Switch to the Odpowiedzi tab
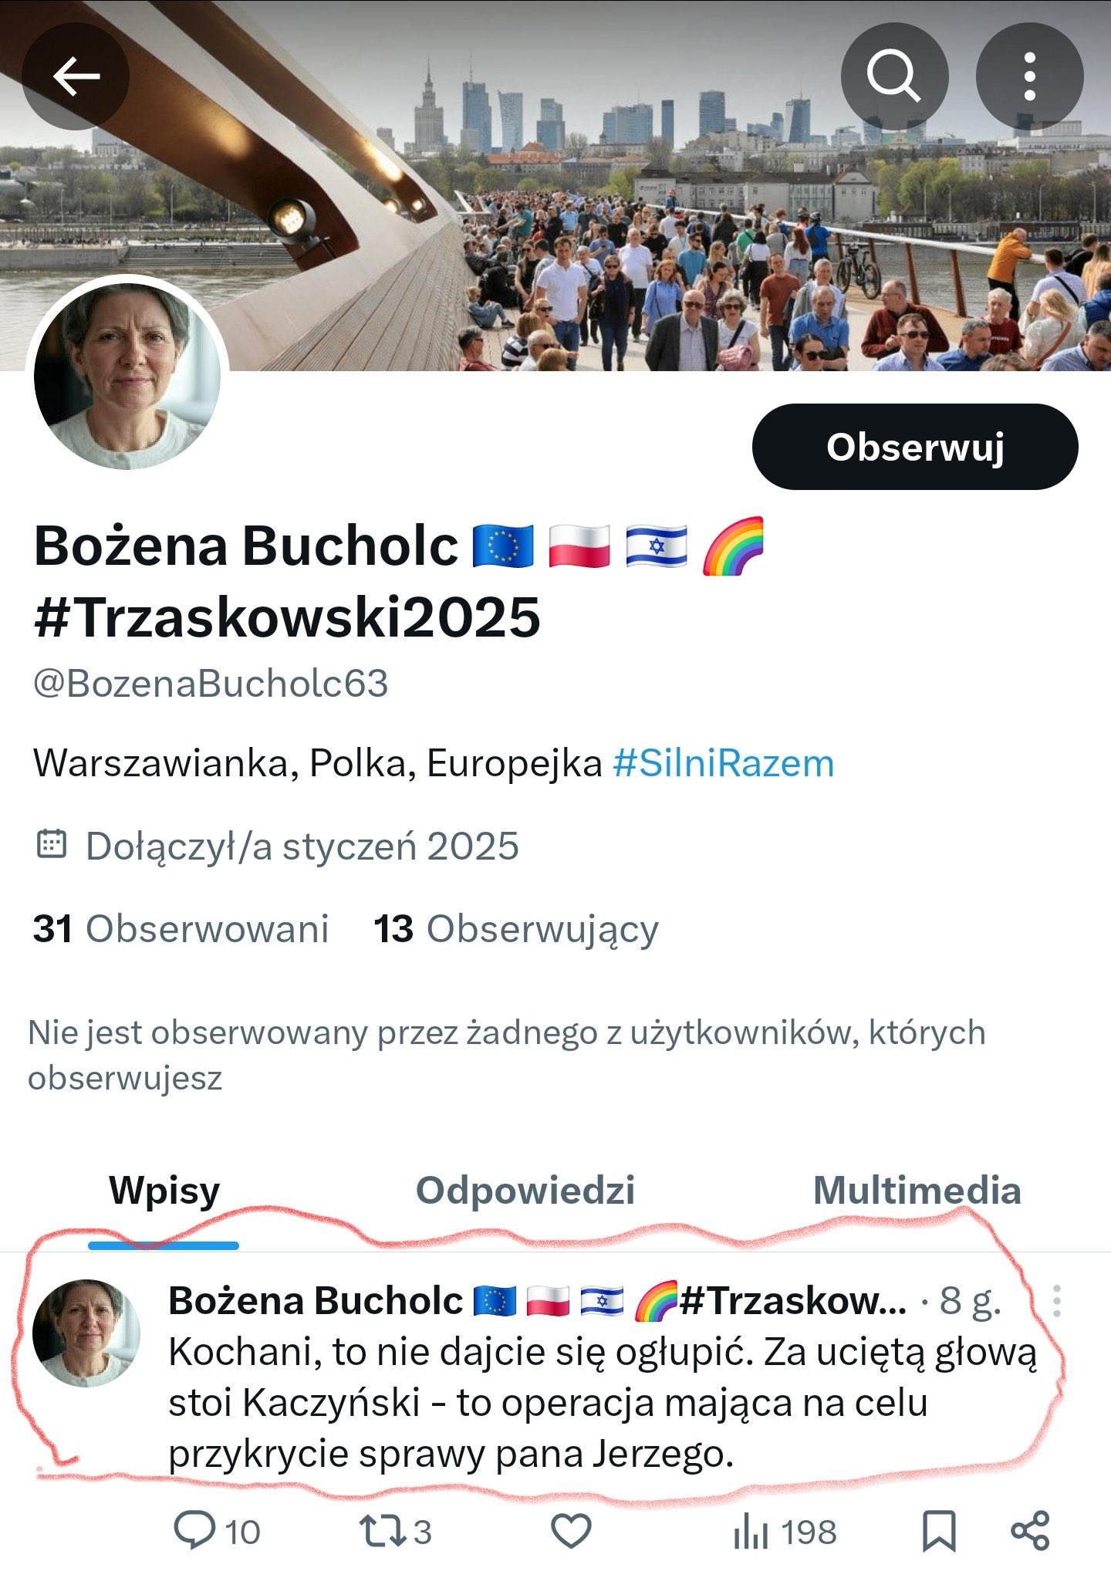 525,1191
